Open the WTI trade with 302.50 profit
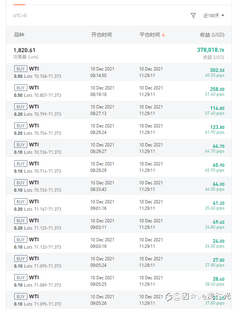The width and height of the screenshot is (233, 311). coord(119,72)
